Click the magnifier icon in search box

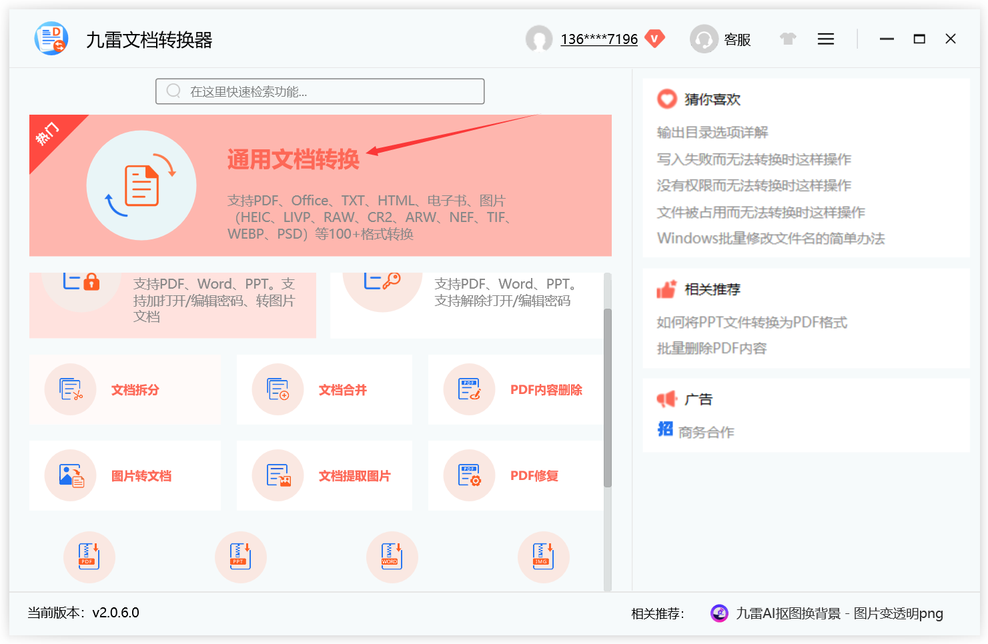pos(173,91)
